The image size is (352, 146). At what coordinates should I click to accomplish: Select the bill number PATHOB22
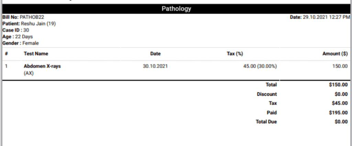[x=32, y=17]
